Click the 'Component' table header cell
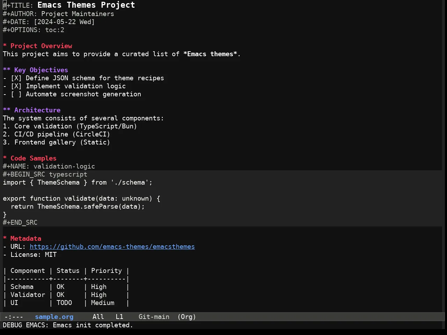This screenshot has height=335, width=447. [x=28, y=271]
